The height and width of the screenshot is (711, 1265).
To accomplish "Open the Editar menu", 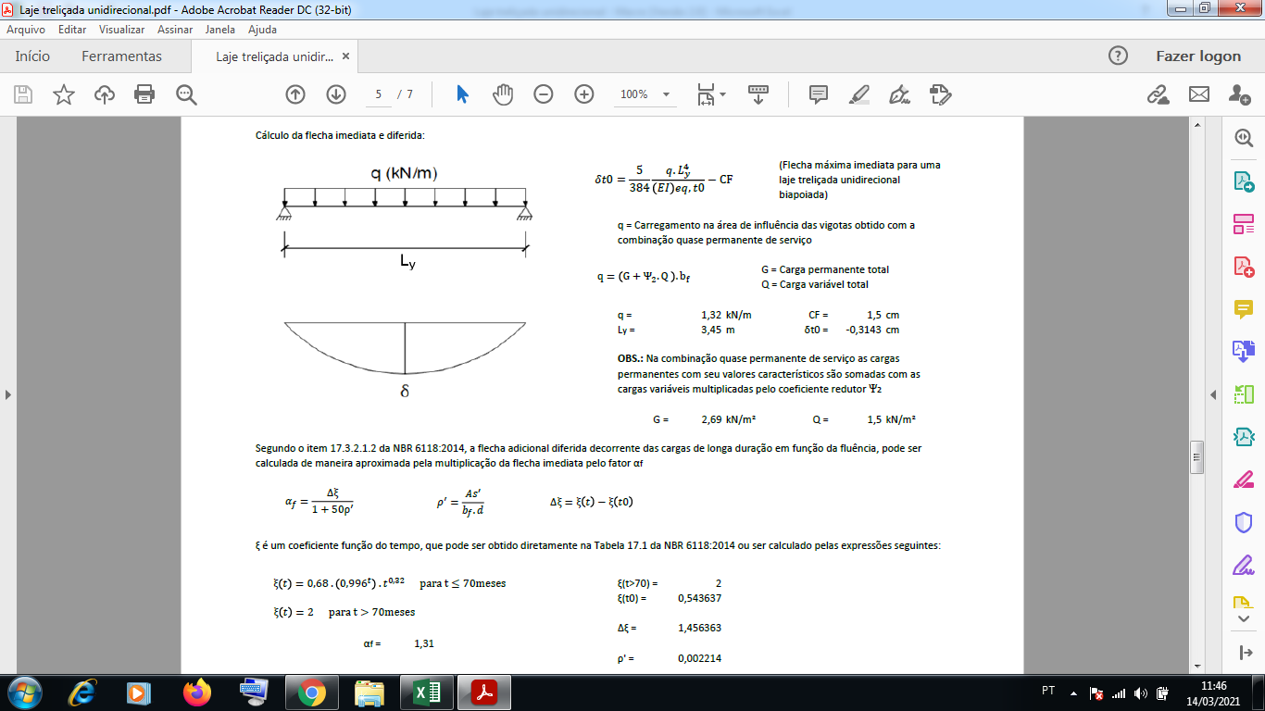I will pos(72,30).
